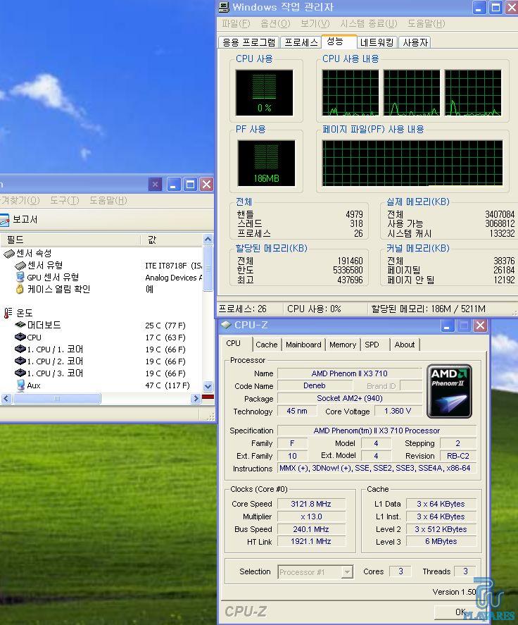Click the ITE IT8718F sensor value
518x625 pixels.
174,266
